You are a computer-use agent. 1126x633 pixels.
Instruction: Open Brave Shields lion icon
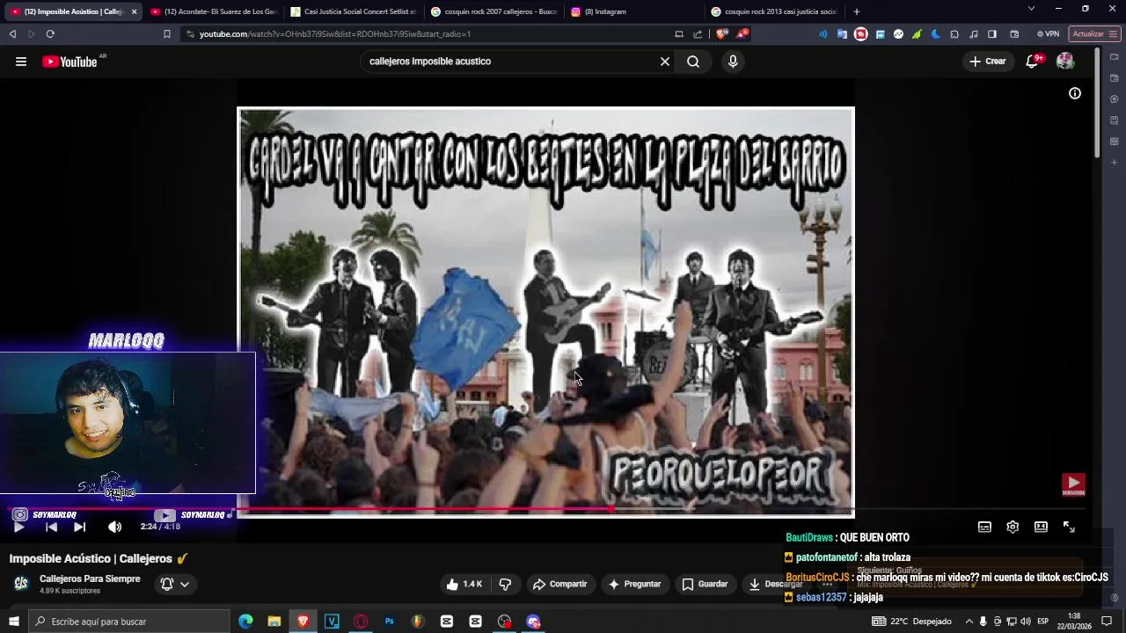722,34
